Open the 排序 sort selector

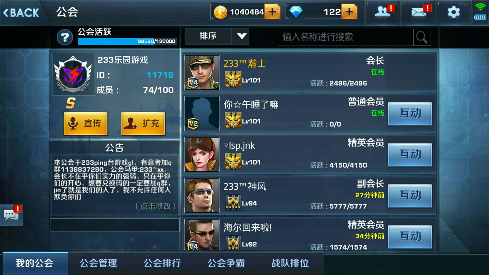pos(217,36)
